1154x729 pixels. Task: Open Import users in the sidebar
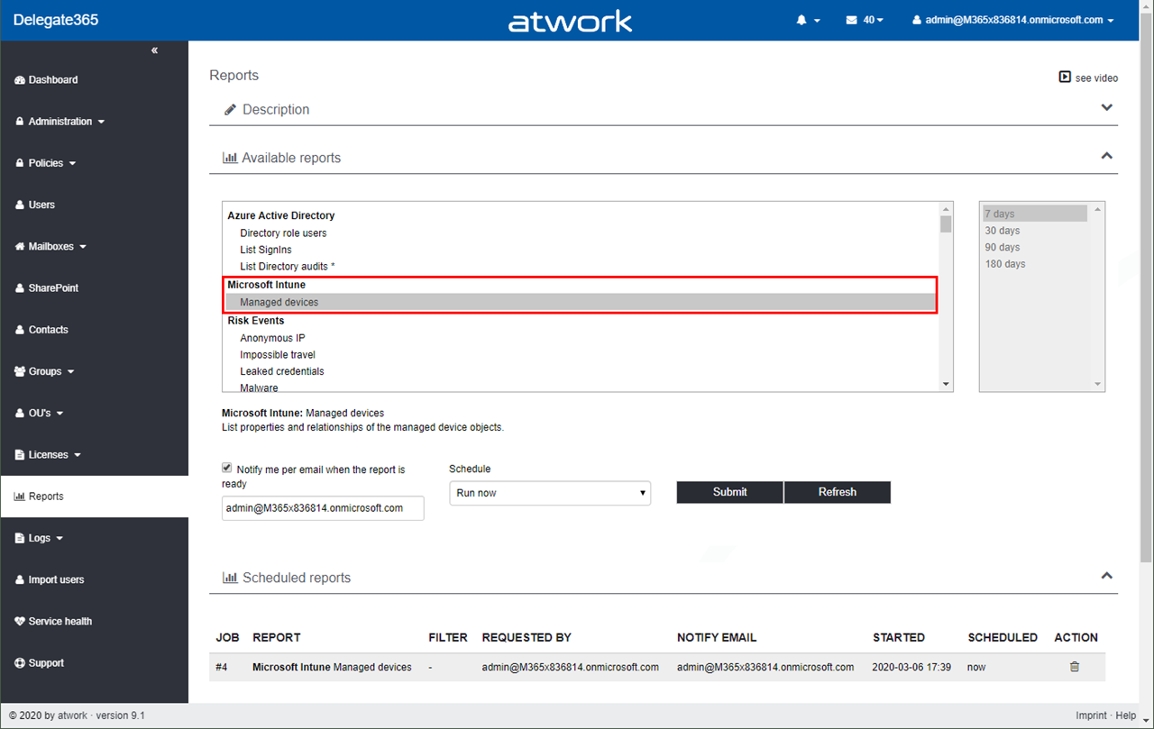click(x=49, y=579)
